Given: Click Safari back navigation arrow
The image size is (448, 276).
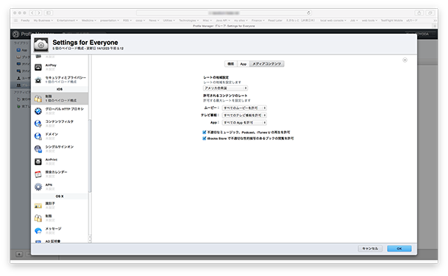Looking at the screenshot, I should (32, 13).
